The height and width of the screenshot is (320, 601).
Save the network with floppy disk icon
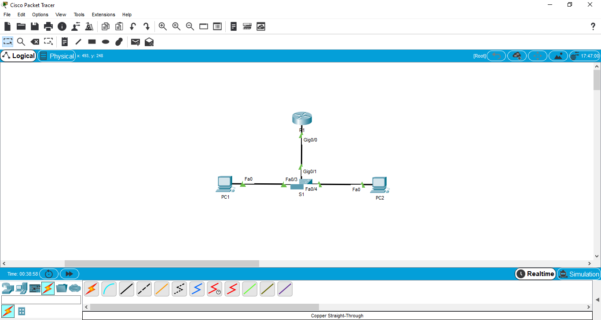pos(35,26)
